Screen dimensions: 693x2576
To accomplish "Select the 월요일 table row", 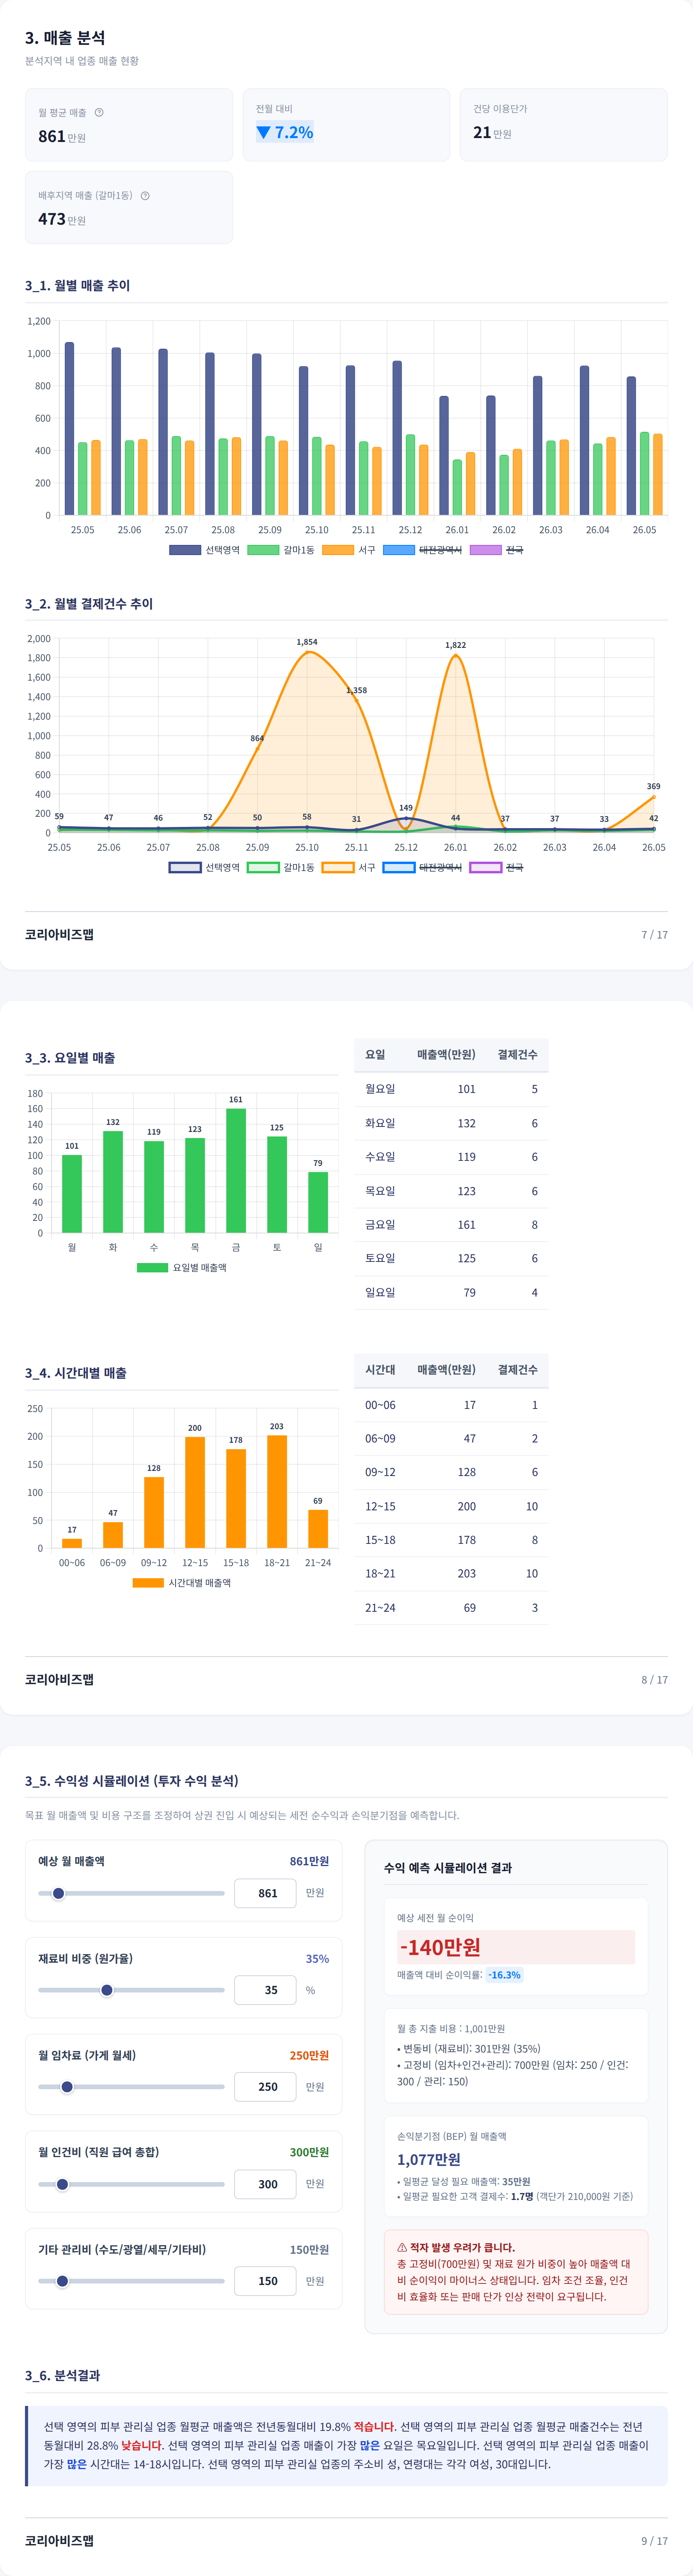I will point(451,1089).
